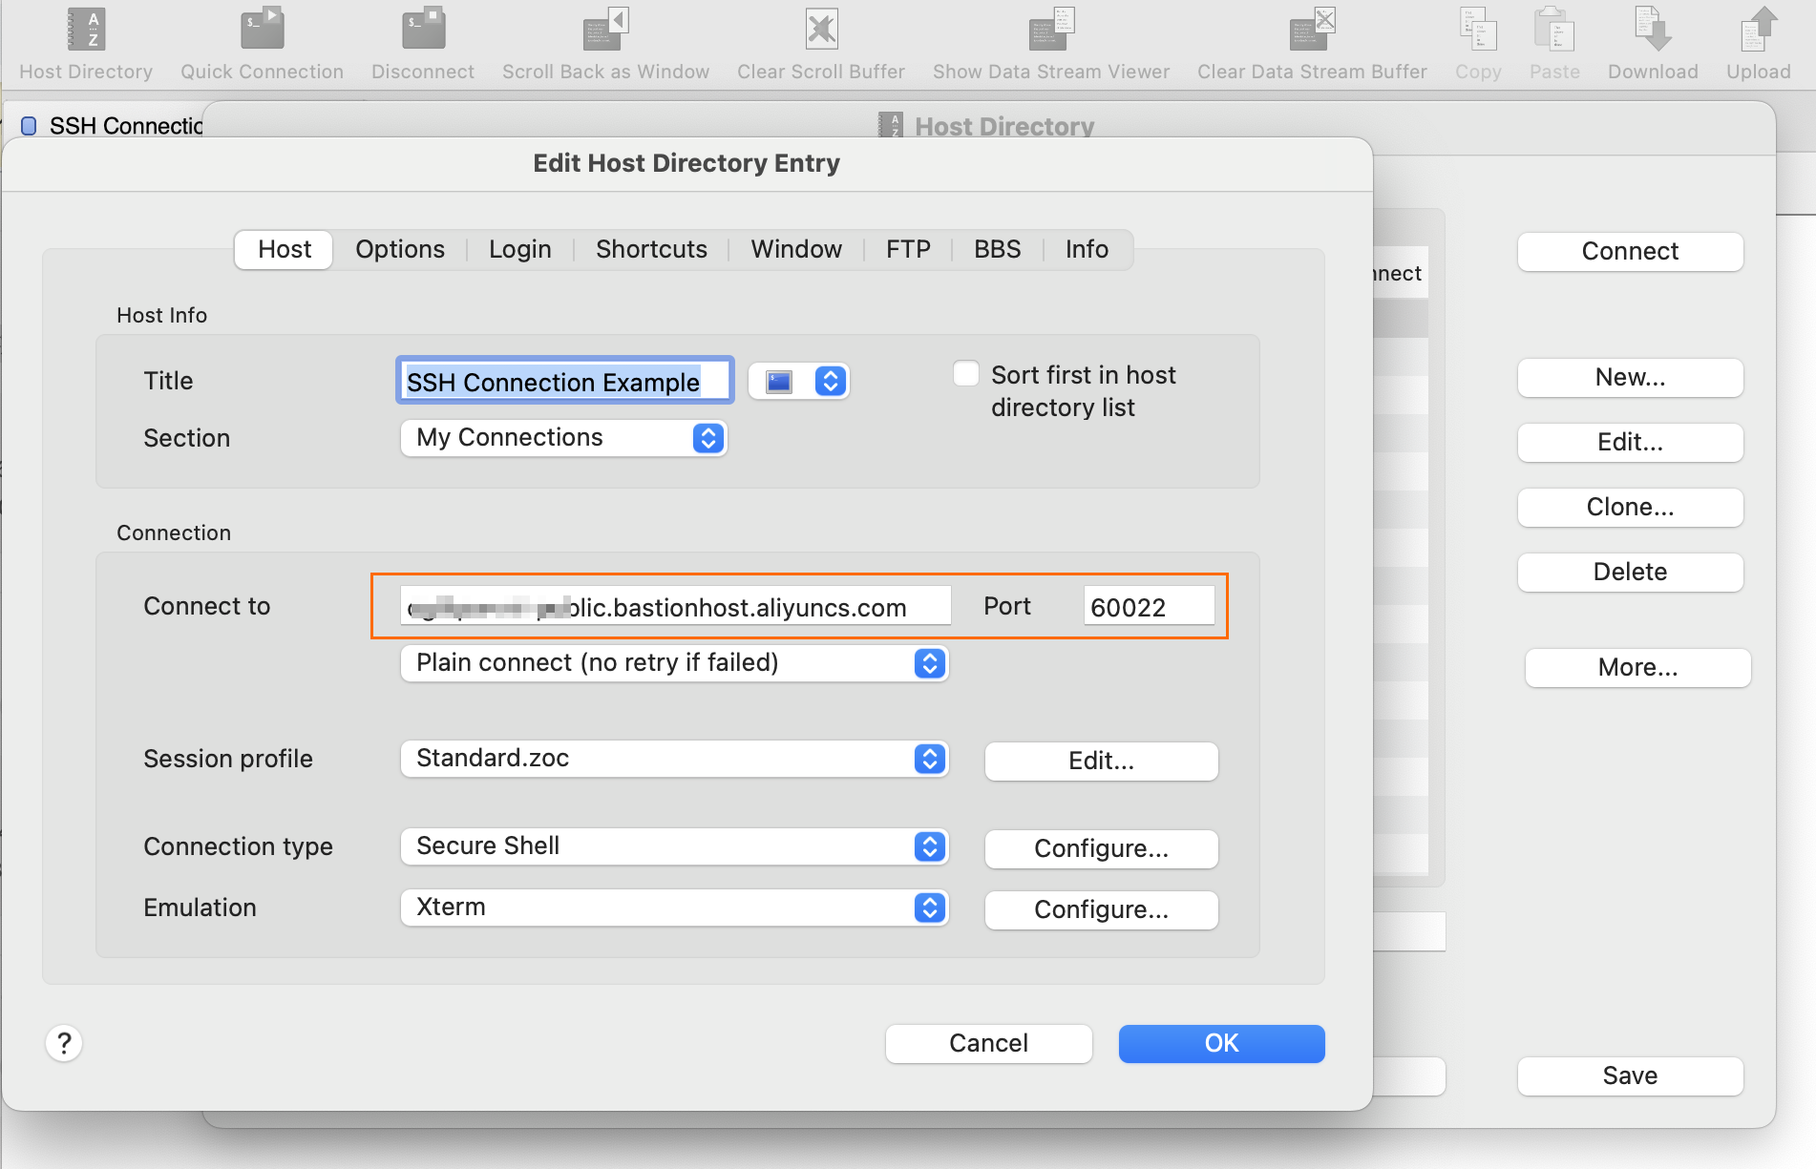Screen dimensions: 1816x1169
Task: Click the Clear Scroll Buffer icon
Action: pyautogui.click(x=821, y=30)
